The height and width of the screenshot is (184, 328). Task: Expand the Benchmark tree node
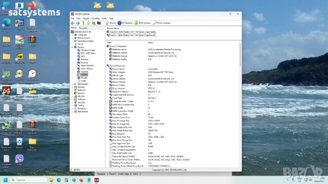tap(72, 111)
